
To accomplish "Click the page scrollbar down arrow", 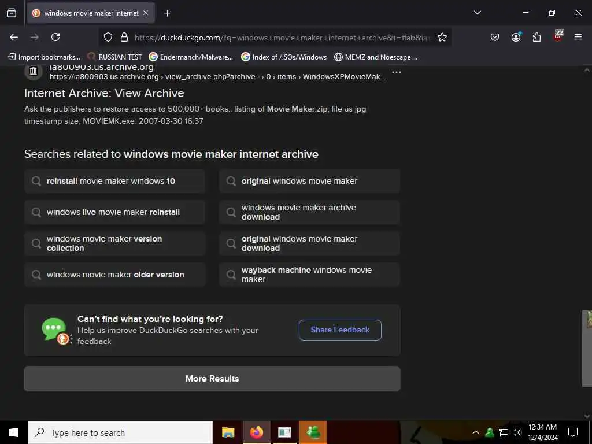I will click(587, 416).
